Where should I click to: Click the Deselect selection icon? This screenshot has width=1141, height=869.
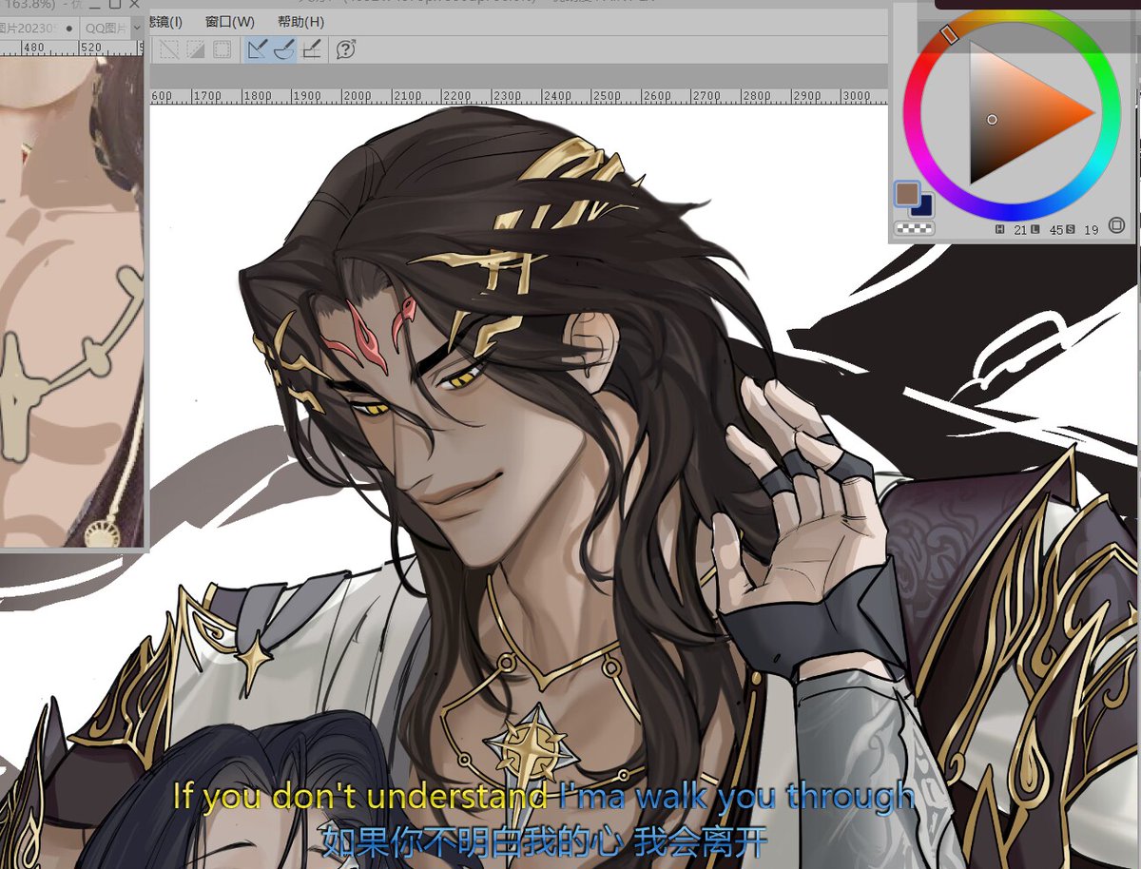(169, 48)
